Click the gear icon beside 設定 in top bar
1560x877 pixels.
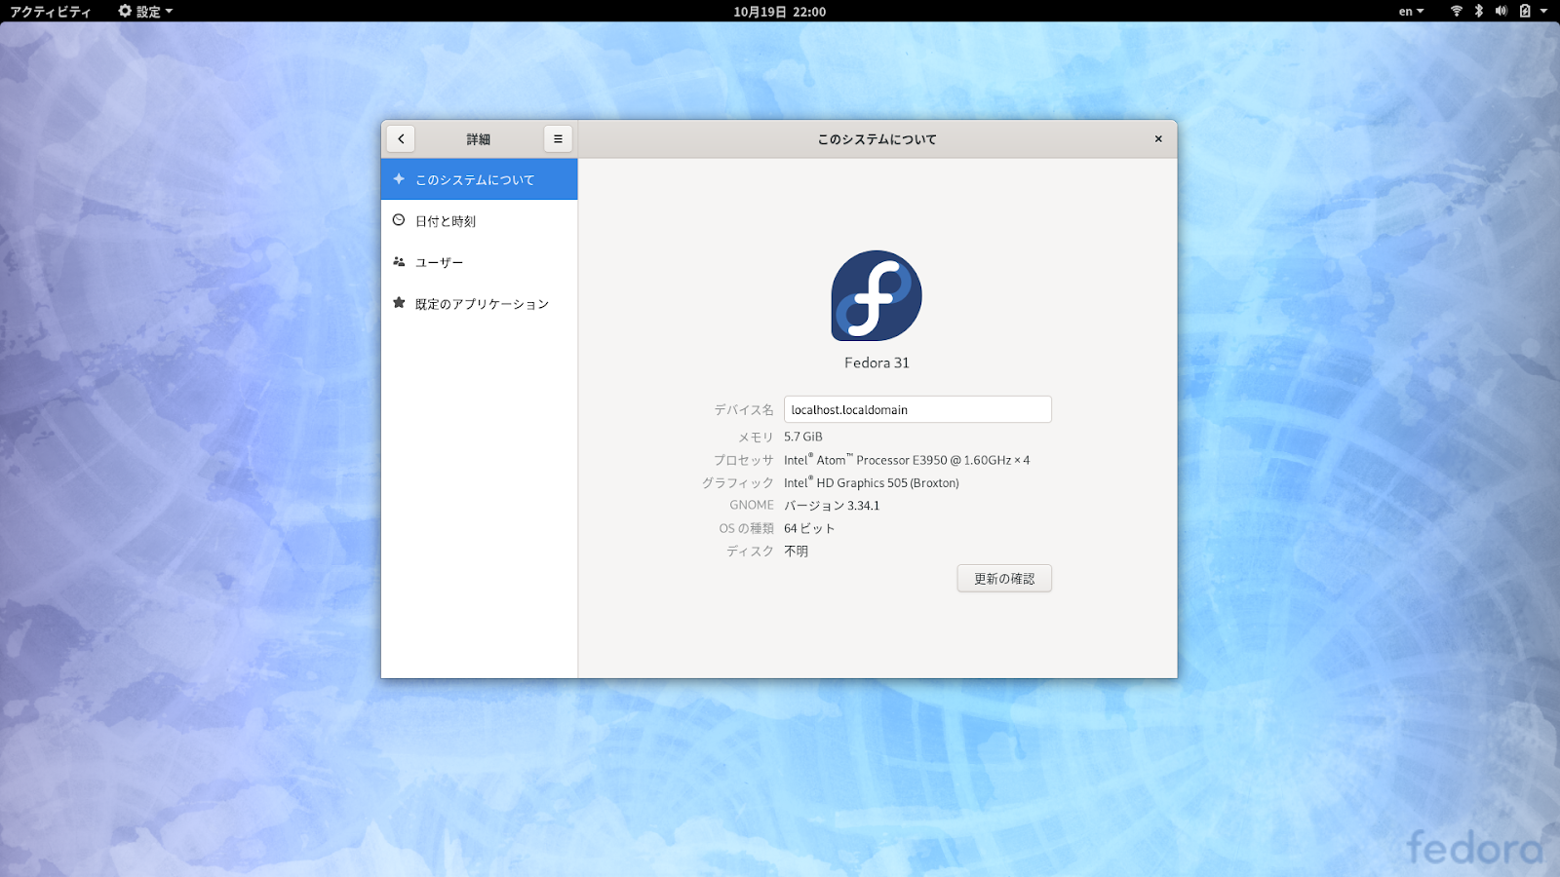[x=125, y=12]
